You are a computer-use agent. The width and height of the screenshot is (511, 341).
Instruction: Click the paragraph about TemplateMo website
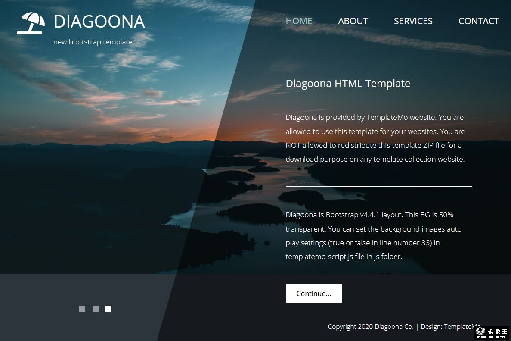[x=375, y=138]
